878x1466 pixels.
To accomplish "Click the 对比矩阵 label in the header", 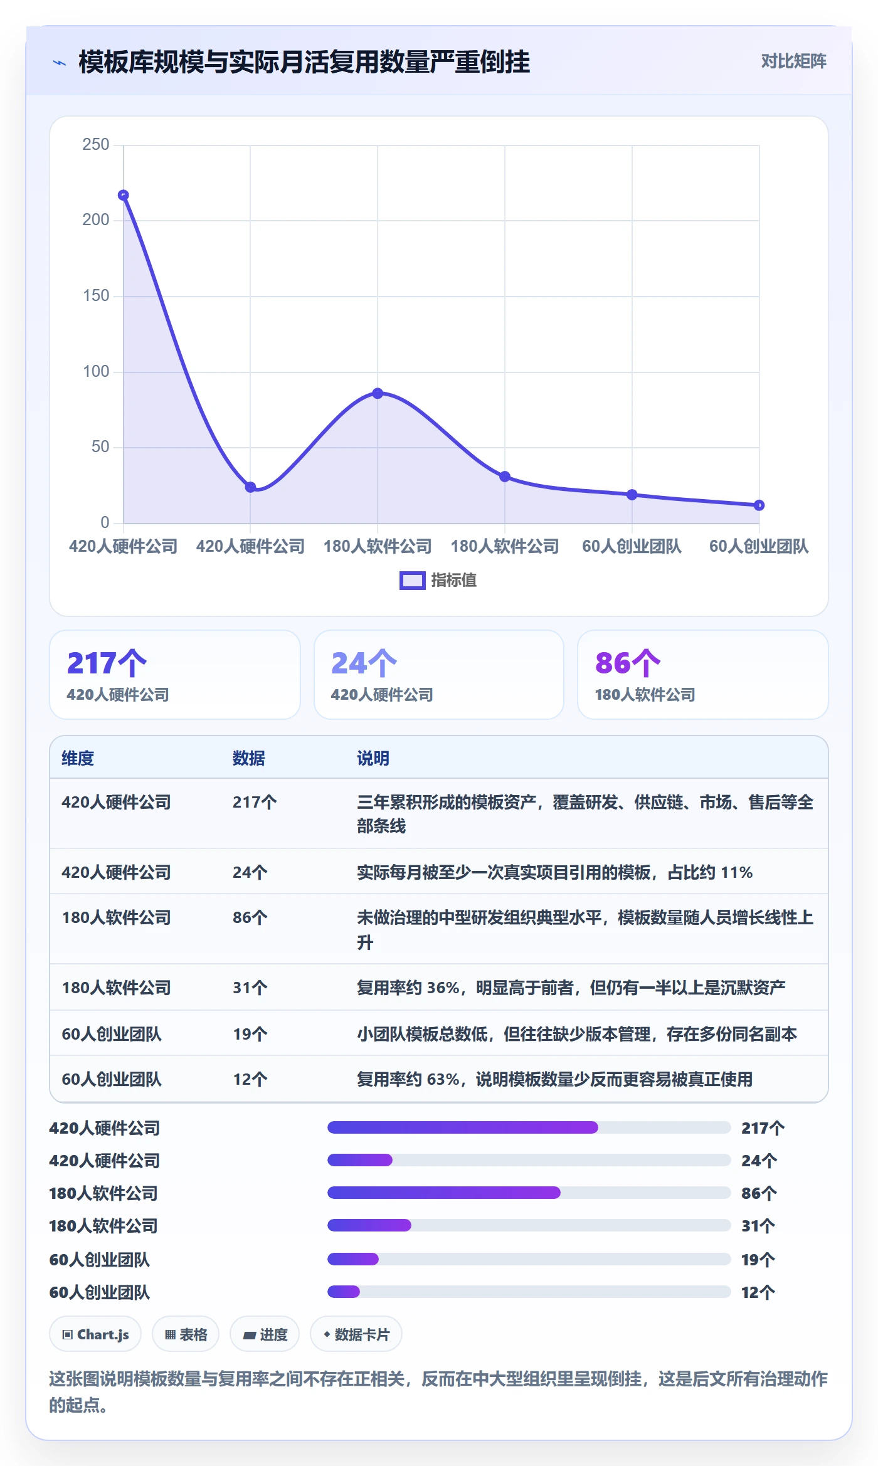I will [793, 61].
